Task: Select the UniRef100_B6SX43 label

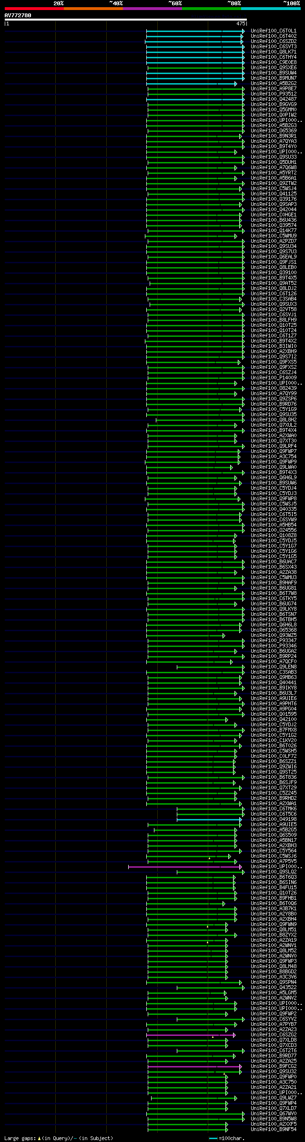Action: pyautogui.click(x=274, y=567)
